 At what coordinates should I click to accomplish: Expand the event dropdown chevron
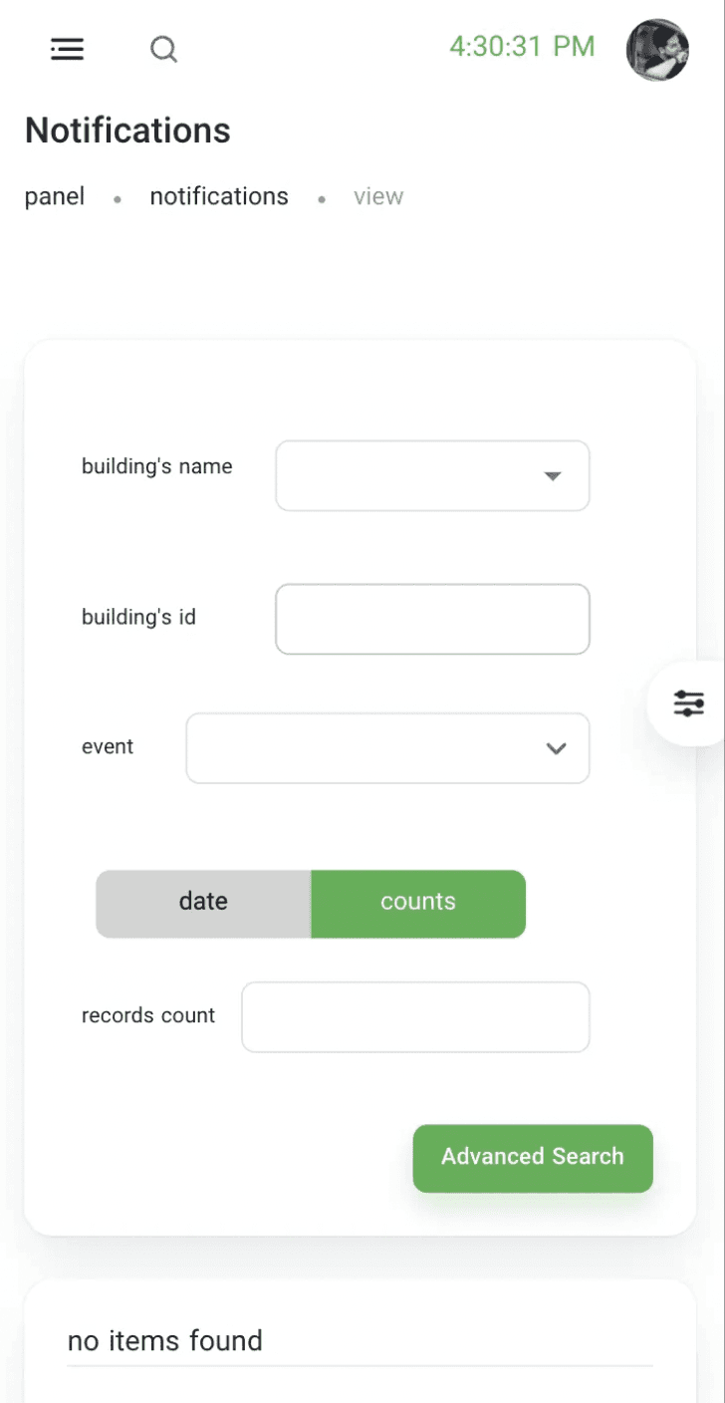coord(556,748)
